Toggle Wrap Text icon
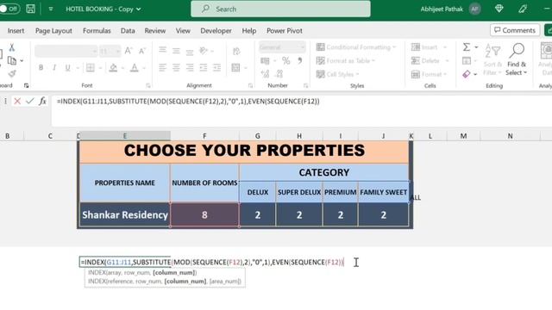The height and width of the screenshot is (310, 552). coord(236,51)
